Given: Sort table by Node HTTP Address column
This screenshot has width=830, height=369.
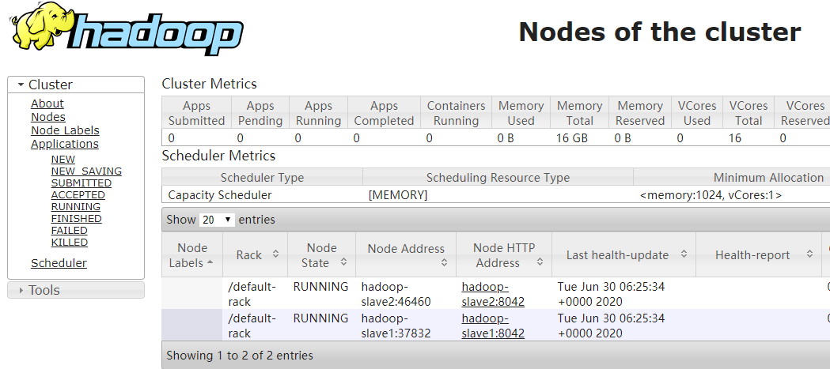Looking at the screenshot, I should coord(504,255).
